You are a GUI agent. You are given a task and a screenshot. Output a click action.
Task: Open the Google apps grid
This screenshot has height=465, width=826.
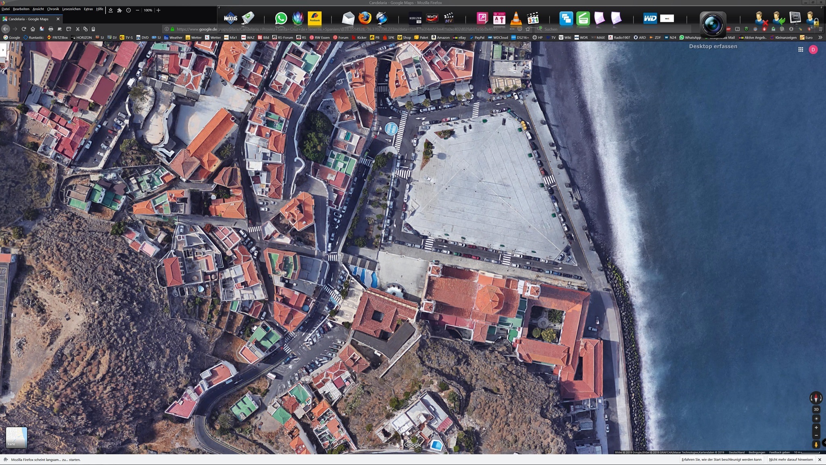tap(801, 49)
